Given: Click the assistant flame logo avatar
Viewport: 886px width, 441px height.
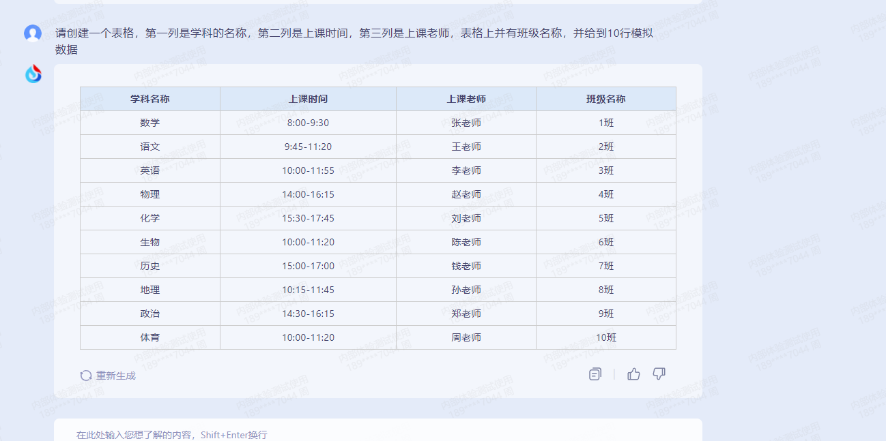Looking at the screenshot, I should [x=33, y=74].
